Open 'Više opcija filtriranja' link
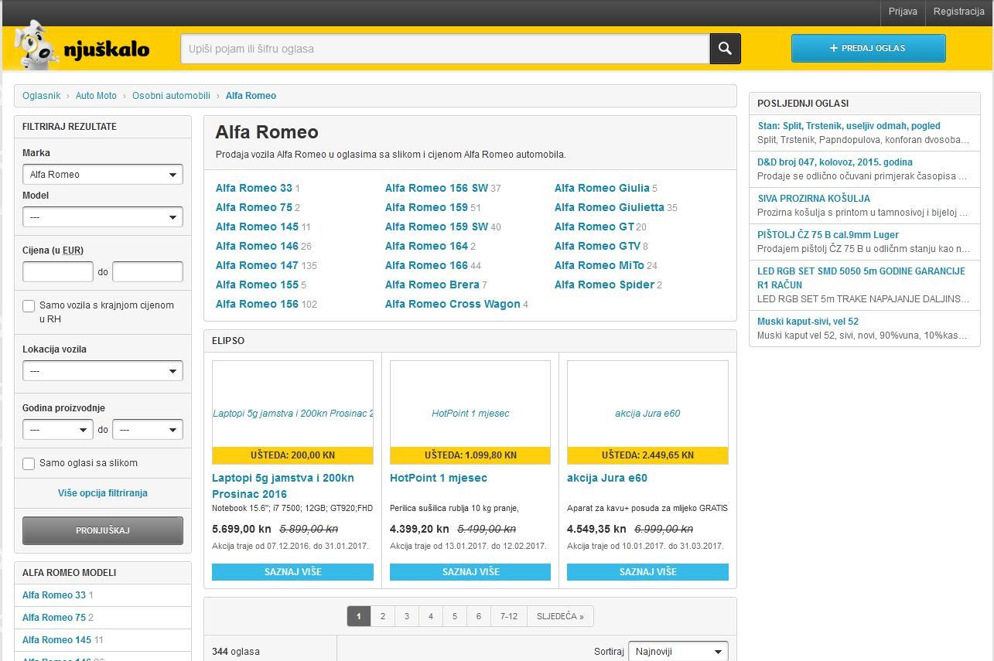The width and height of the screenshot is (994, 661). 103,493
